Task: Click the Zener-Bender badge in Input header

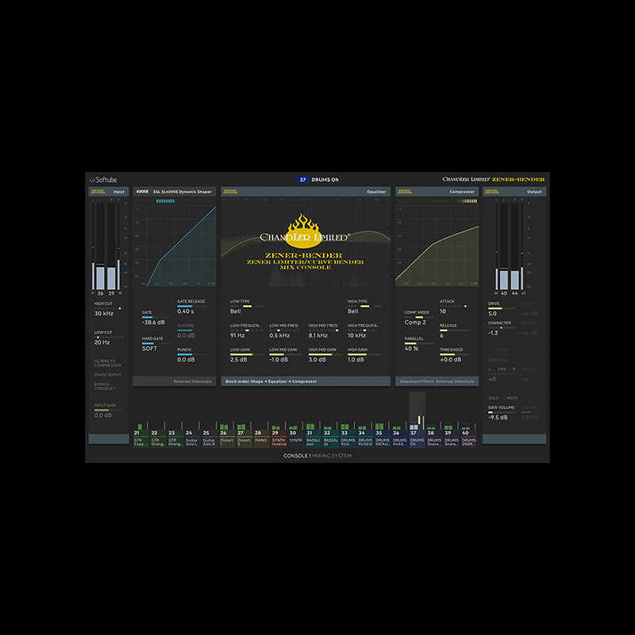Action: [x=98, y=191]
